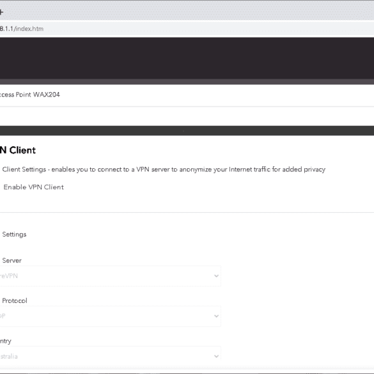Click the Server field label

pos(12,260)
